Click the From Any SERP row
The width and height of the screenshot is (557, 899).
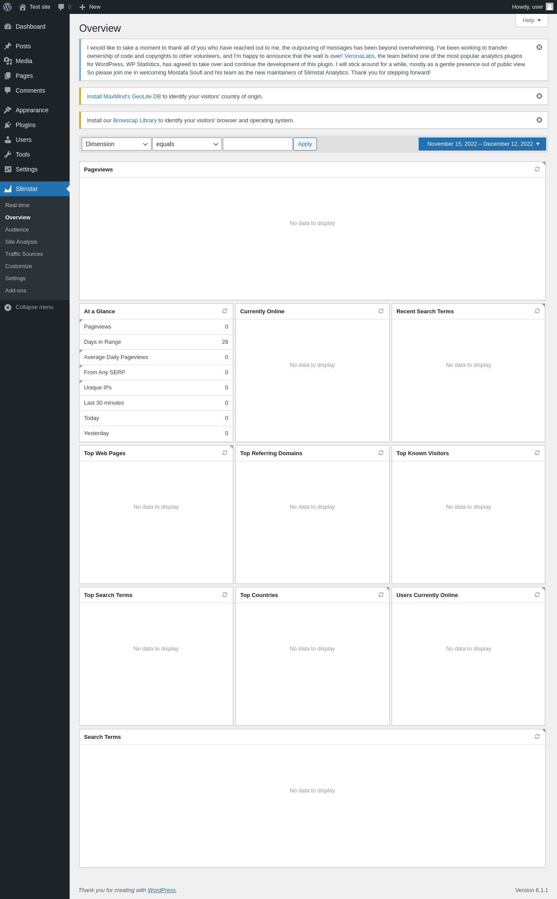156,372
